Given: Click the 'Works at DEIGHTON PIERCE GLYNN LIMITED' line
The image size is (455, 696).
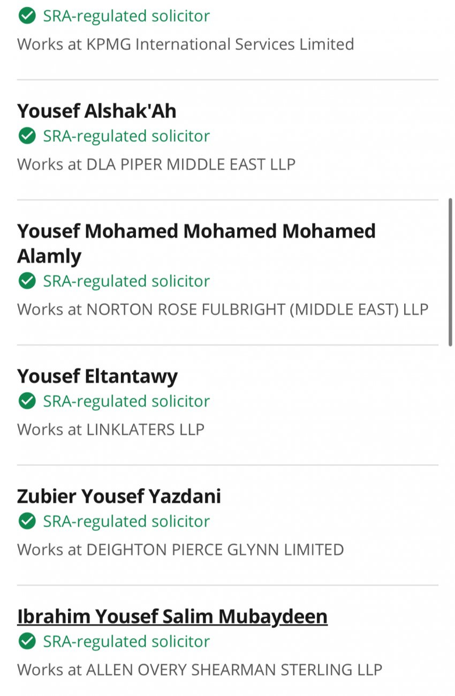Looking at the screenshot, I should click(x=180, y=549).
